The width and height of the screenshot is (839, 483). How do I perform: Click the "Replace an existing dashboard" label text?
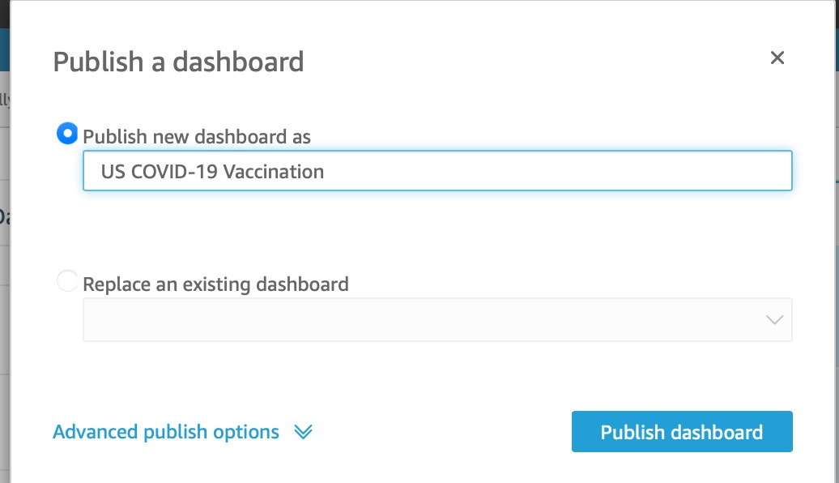tap(215, 284)
